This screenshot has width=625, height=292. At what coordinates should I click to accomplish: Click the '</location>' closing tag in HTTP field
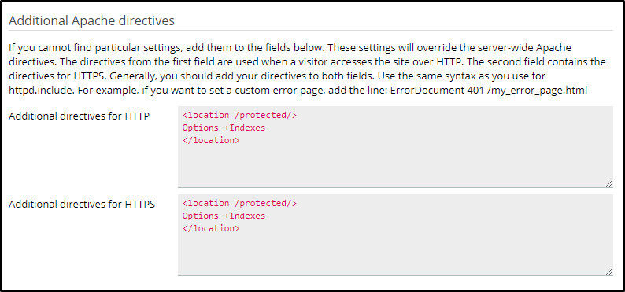click(x=211, y=140)
